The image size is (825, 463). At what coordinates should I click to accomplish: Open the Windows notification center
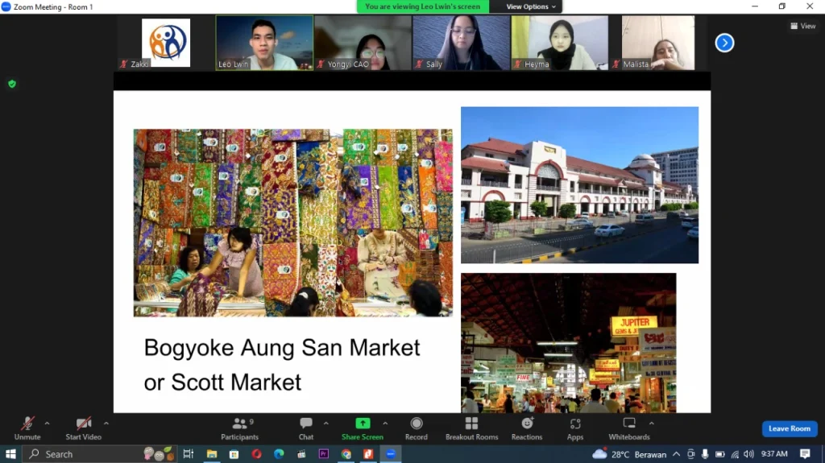click(x=805, y=454)
